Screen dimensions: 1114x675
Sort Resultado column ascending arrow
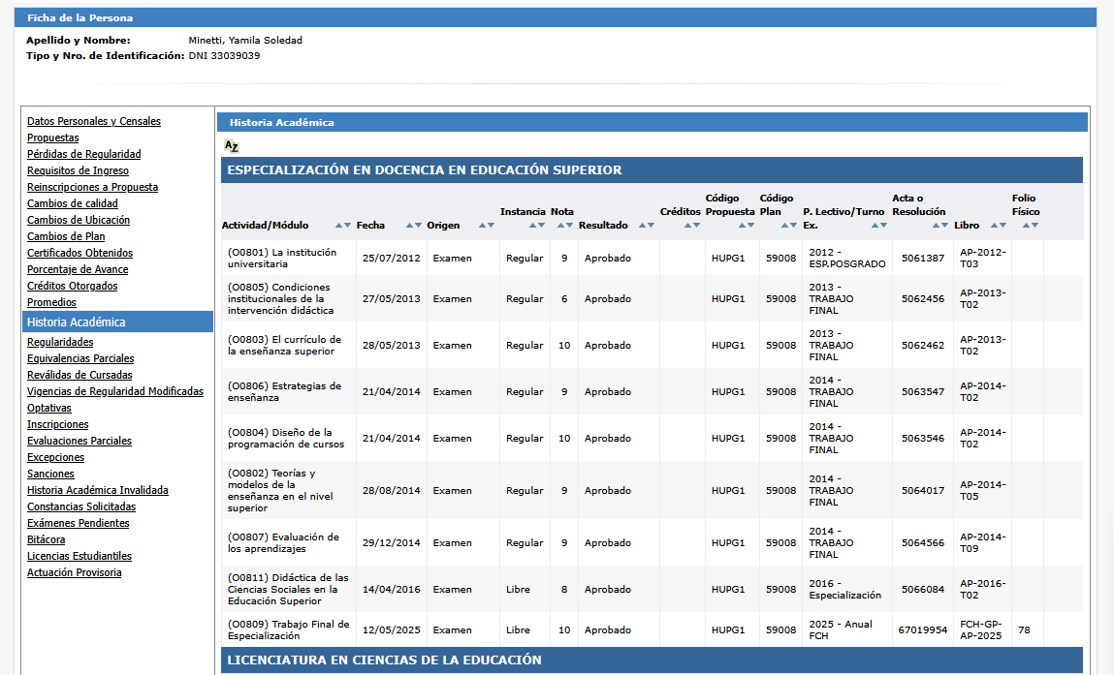(x=642, y=225)
